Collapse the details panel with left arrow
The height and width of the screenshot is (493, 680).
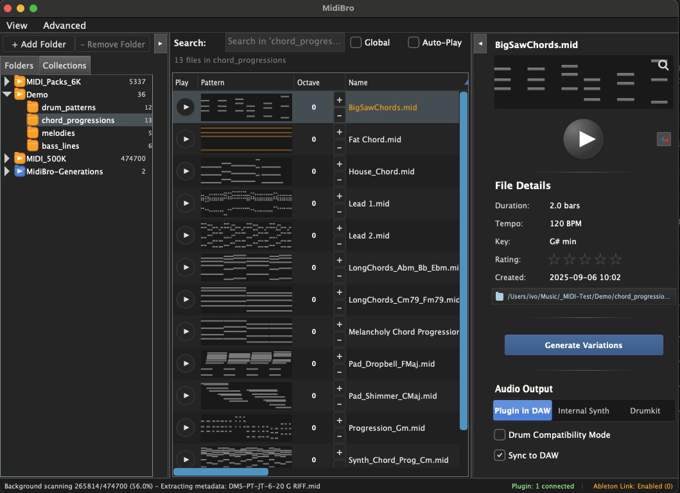pos(480,44)
